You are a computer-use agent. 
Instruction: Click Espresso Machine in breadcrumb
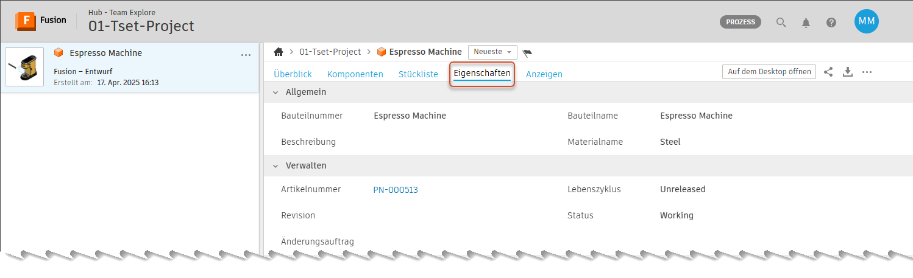click(x=425, y=52)
